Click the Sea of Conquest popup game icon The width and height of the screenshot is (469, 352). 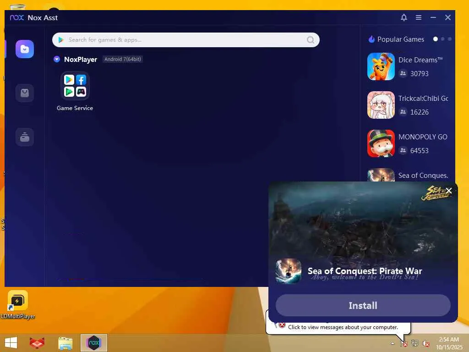289,271
